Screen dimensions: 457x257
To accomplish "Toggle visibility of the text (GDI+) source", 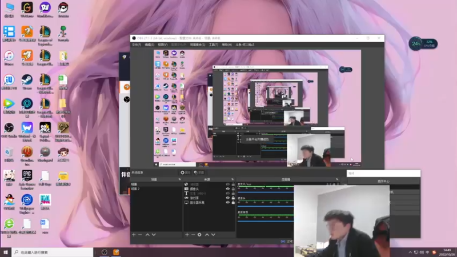I will [227, 194].
